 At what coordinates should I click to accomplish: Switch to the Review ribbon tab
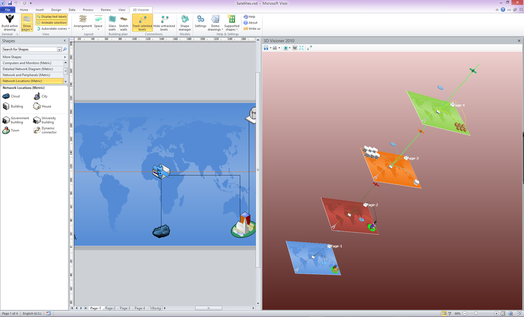[x=106, y=10]
